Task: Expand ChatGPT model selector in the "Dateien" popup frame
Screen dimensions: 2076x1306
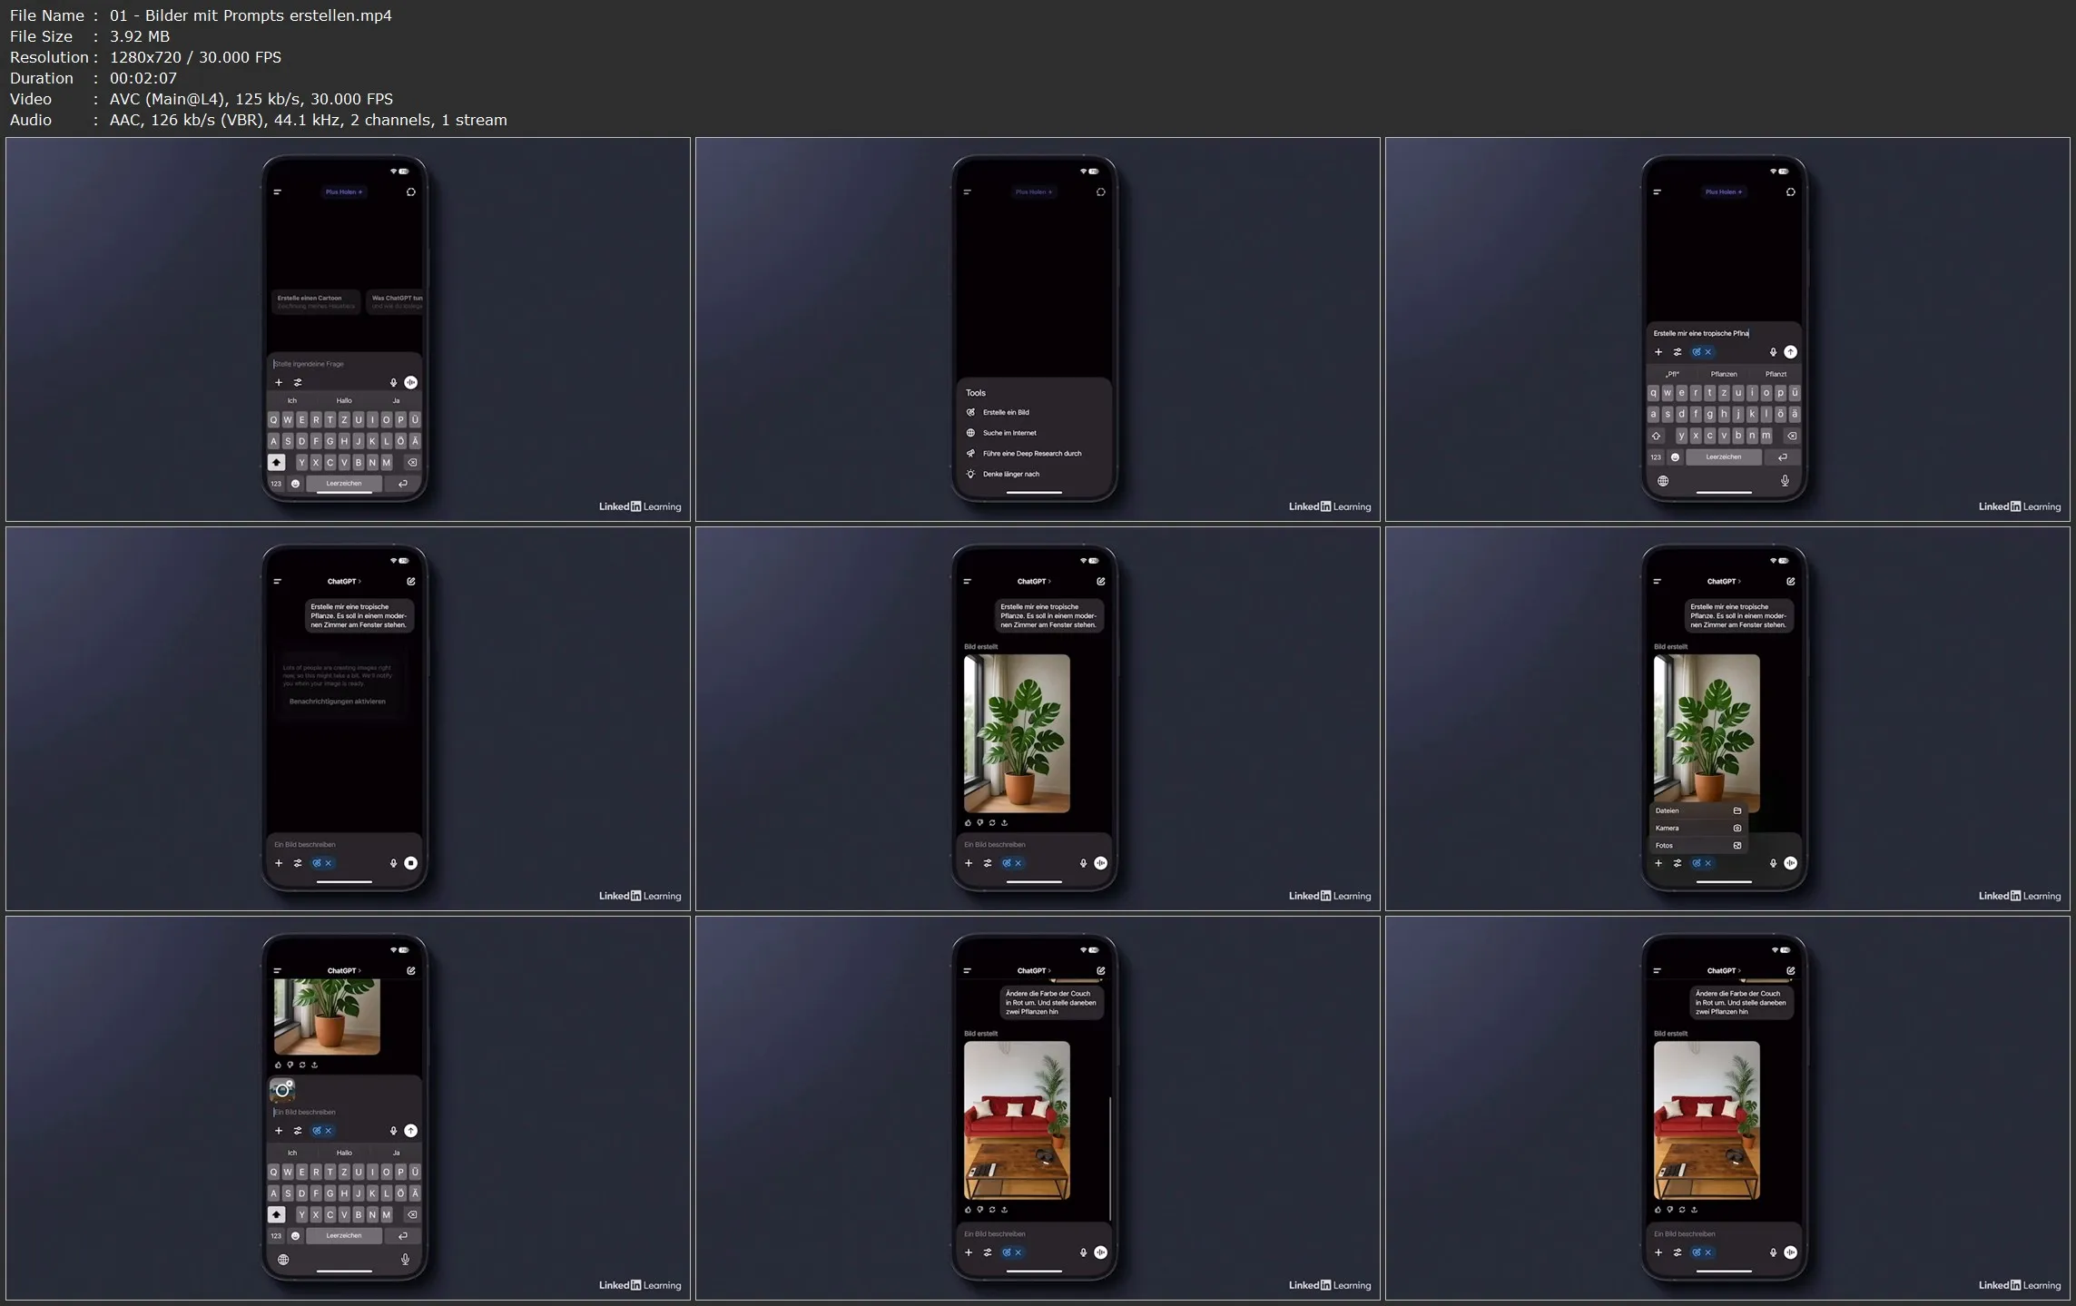Action: [x=1724, y=582]
